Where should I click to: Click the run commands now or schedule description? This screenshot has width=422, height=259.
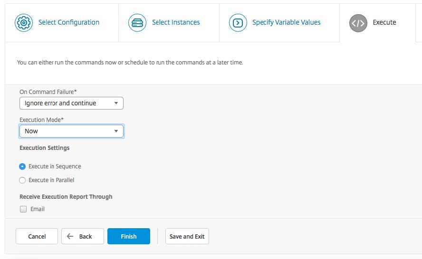[x=130, y=62]
